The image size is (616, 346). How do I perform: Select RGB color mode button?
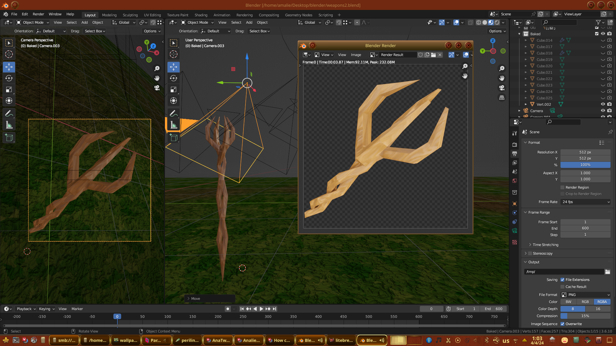click(585, 302)
